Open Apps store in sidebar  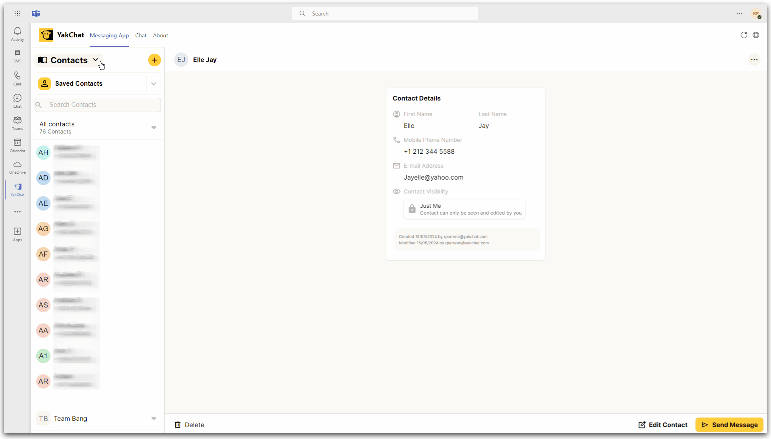[17, 234]
